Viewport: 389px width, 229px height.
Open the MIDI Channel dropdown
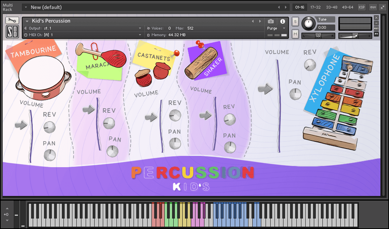pos(140,35)
